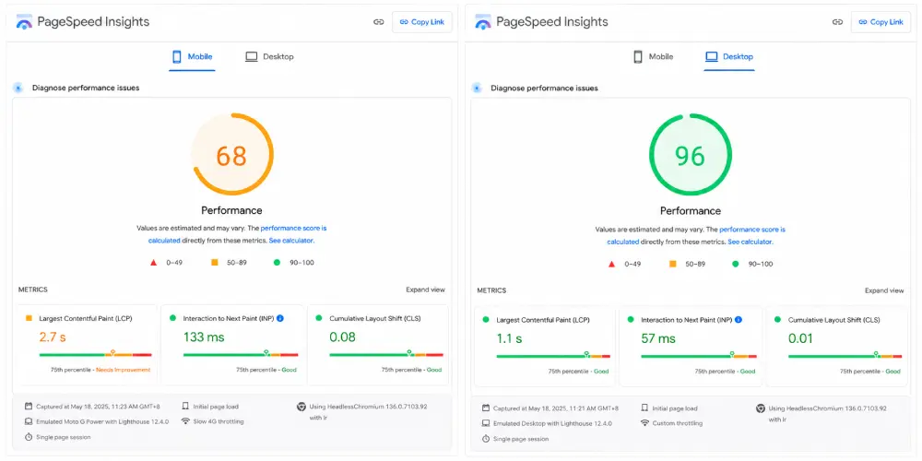
Task: Click the diagnose icon in right panel
Action: (x=477, y=89)
